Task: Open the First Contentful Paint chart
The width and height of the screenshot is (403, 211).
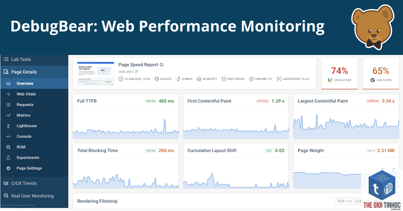Action: 236,117
